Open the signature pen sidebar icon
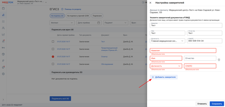This screenshot has height=107, width=225. coord(3,15)
